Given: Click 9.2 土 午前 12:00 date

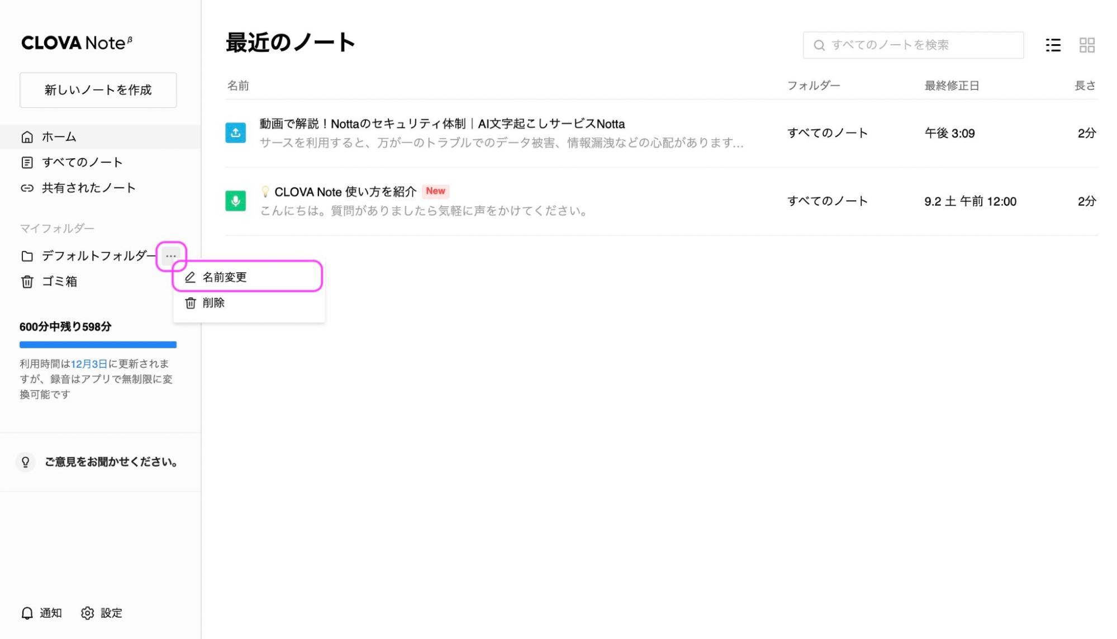Looking at the screenshot, I should click(x=970, y=201).
